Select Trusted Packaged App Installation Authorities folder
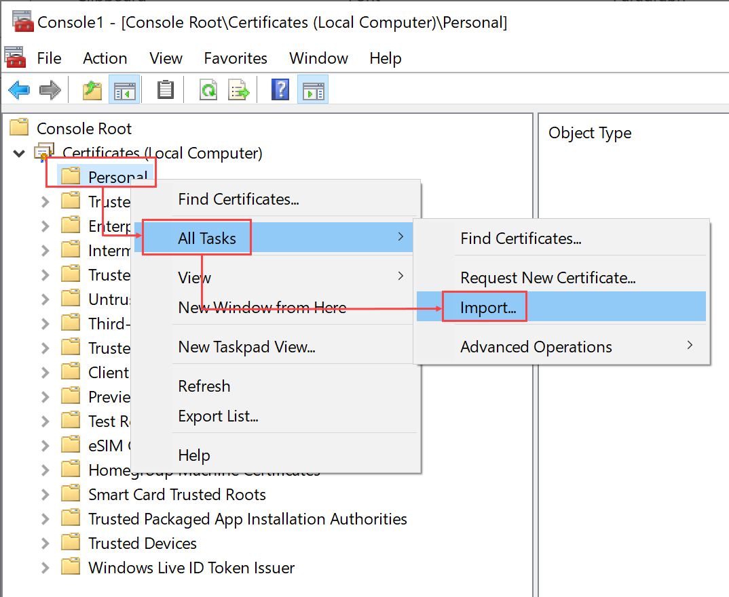This screenshot has width=729, height=597. [247, 519]
